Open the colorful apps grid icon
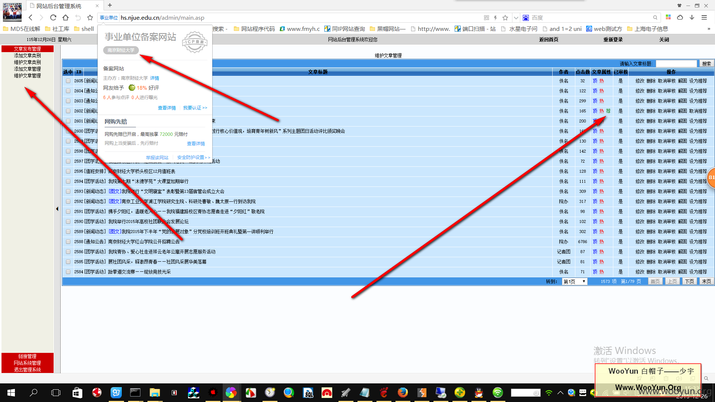715x402 pixels. pos(668,17)
